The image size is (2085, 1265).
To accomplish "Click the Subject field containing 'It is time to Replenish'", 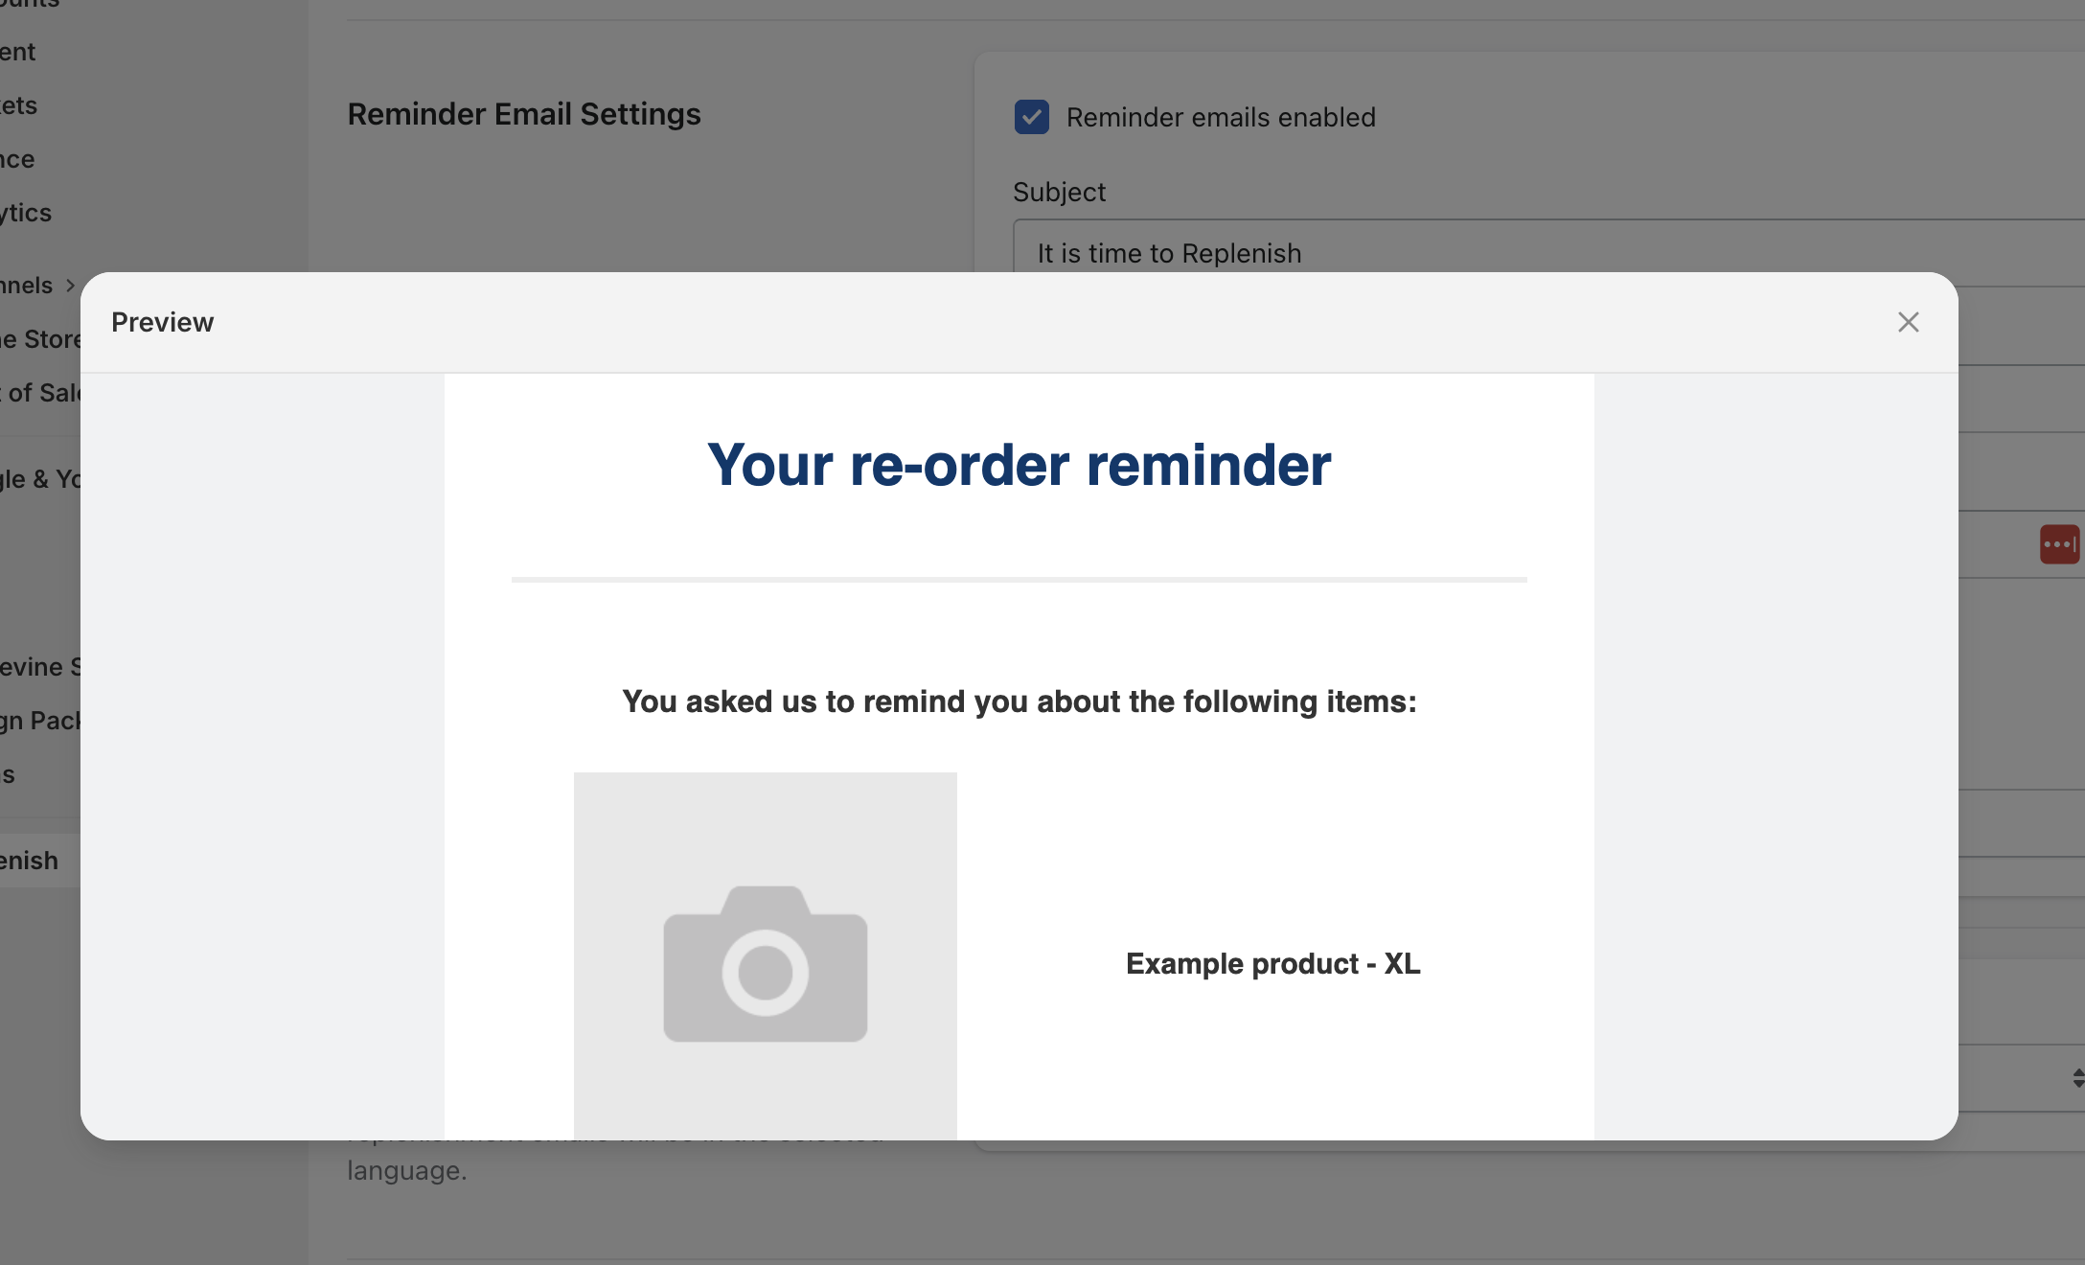I will click(x=1533, y=251).
